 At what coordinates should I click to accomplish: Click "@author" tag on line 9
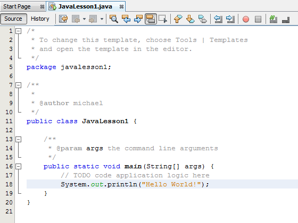54,103
